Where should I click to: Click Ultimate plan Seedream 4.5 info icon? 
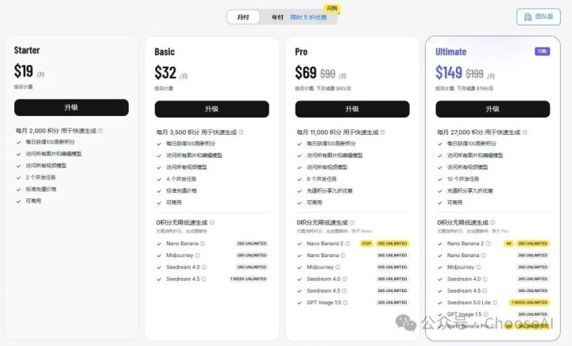point(485,290)
